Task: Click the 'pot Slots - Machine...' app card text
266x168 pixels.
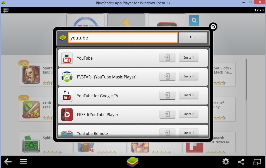Action: [x=222, y=70]
